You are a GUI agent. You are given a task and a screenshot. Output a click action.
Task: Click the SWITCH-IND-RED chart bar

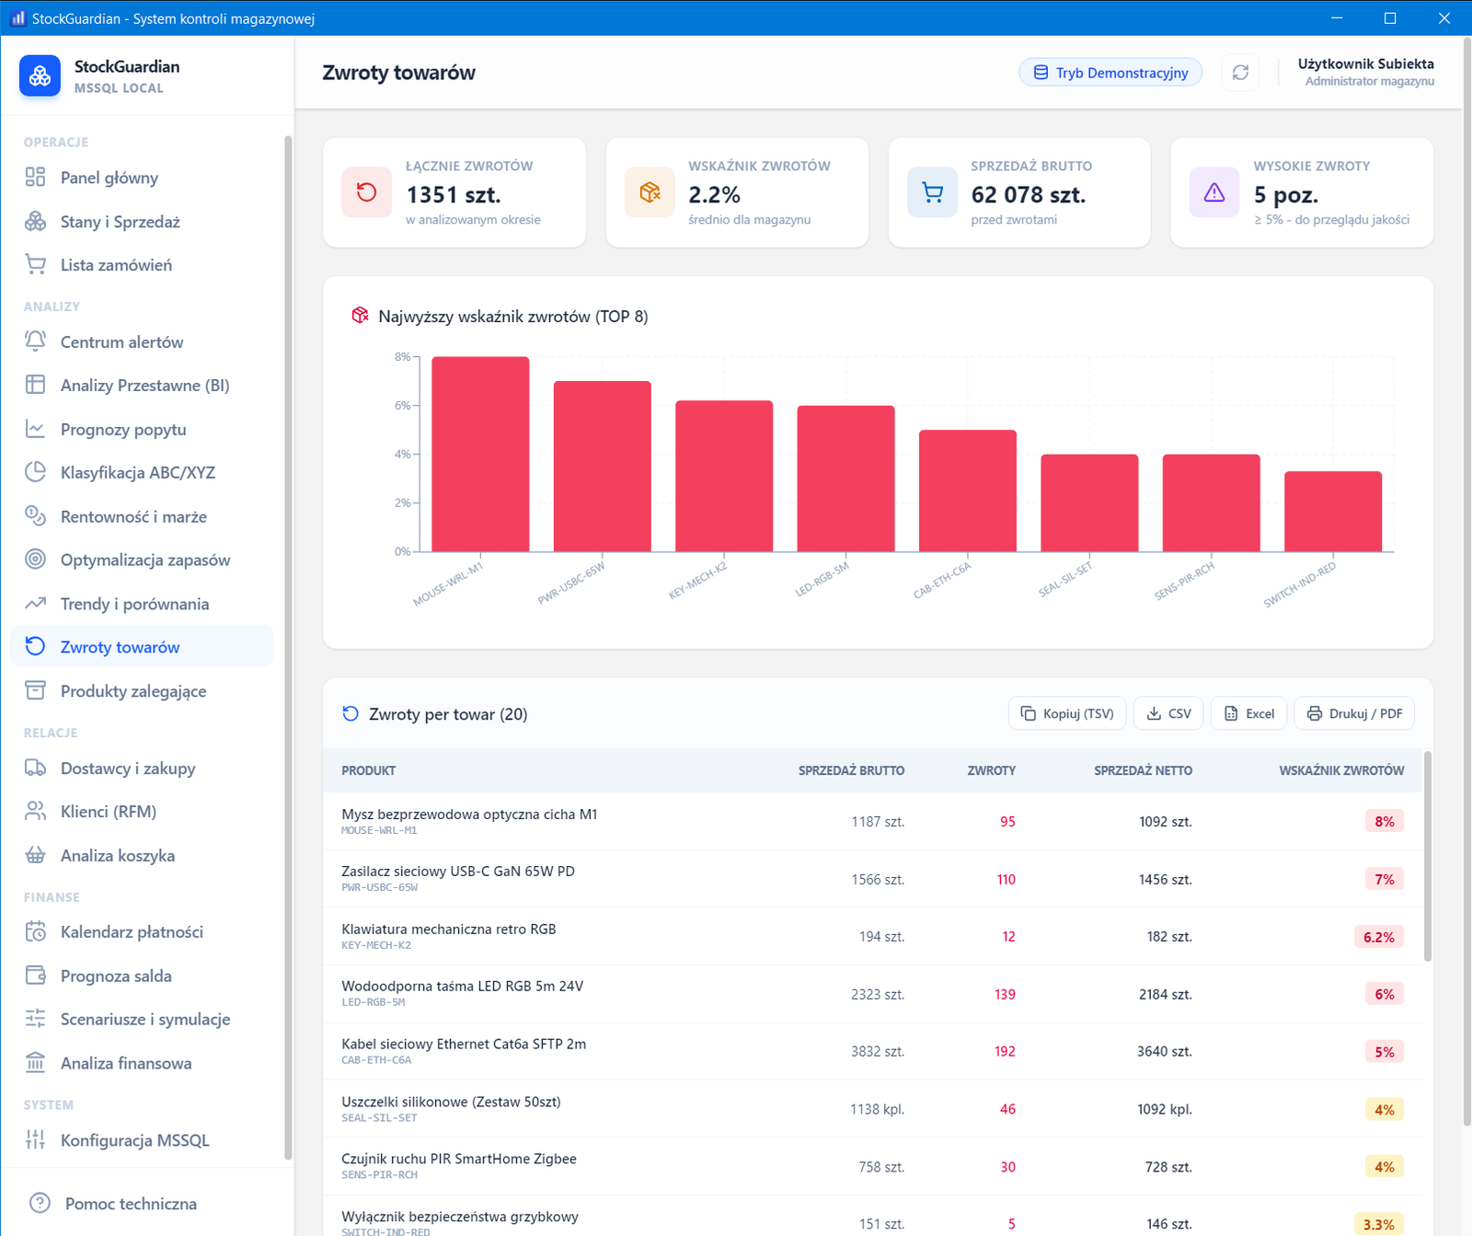pos(1333,512)
